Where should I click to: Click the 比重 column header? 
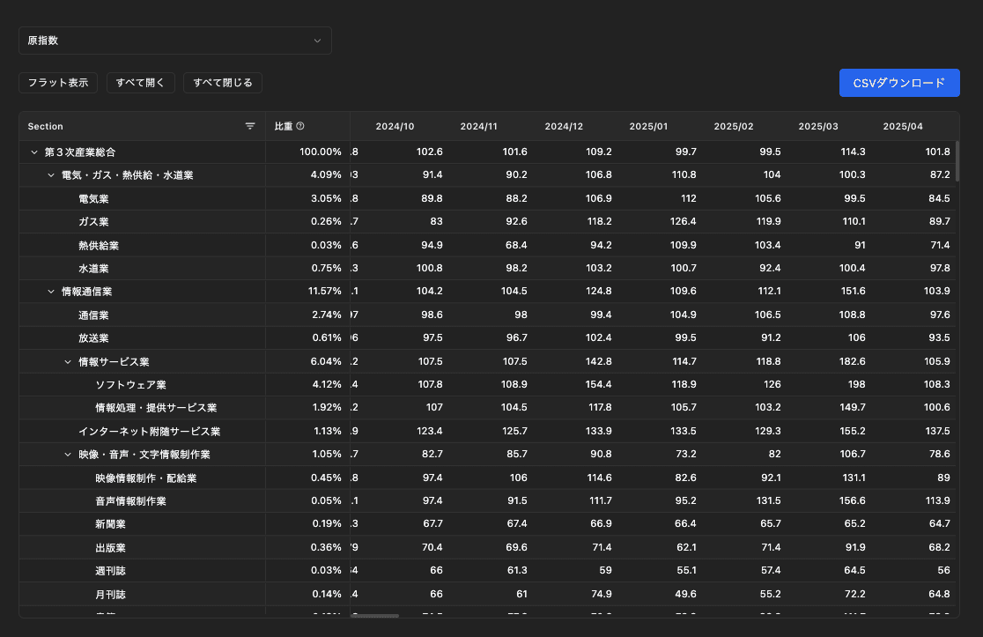(284, 127)
